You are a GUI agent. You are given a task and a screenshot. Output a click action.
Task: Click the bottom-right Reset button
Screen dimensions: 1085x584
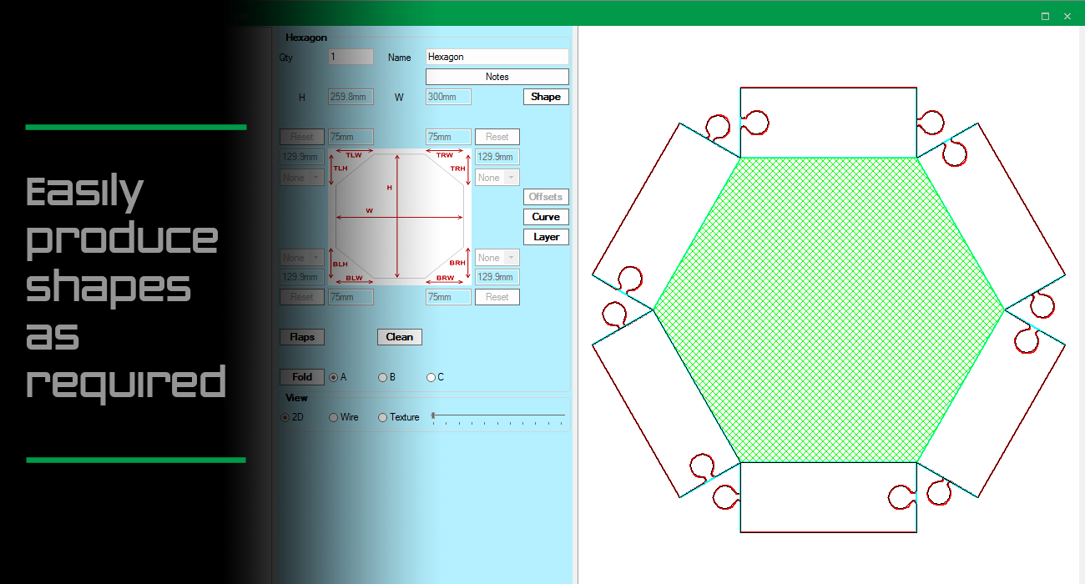click(x=497, y=296)
